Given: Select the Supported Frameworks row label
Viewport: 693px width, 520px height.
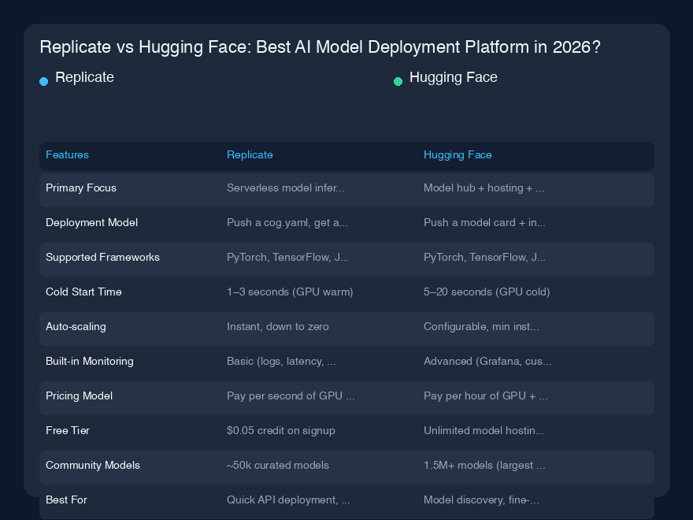Looking at the screenshot, I should [x=102, y=258].
